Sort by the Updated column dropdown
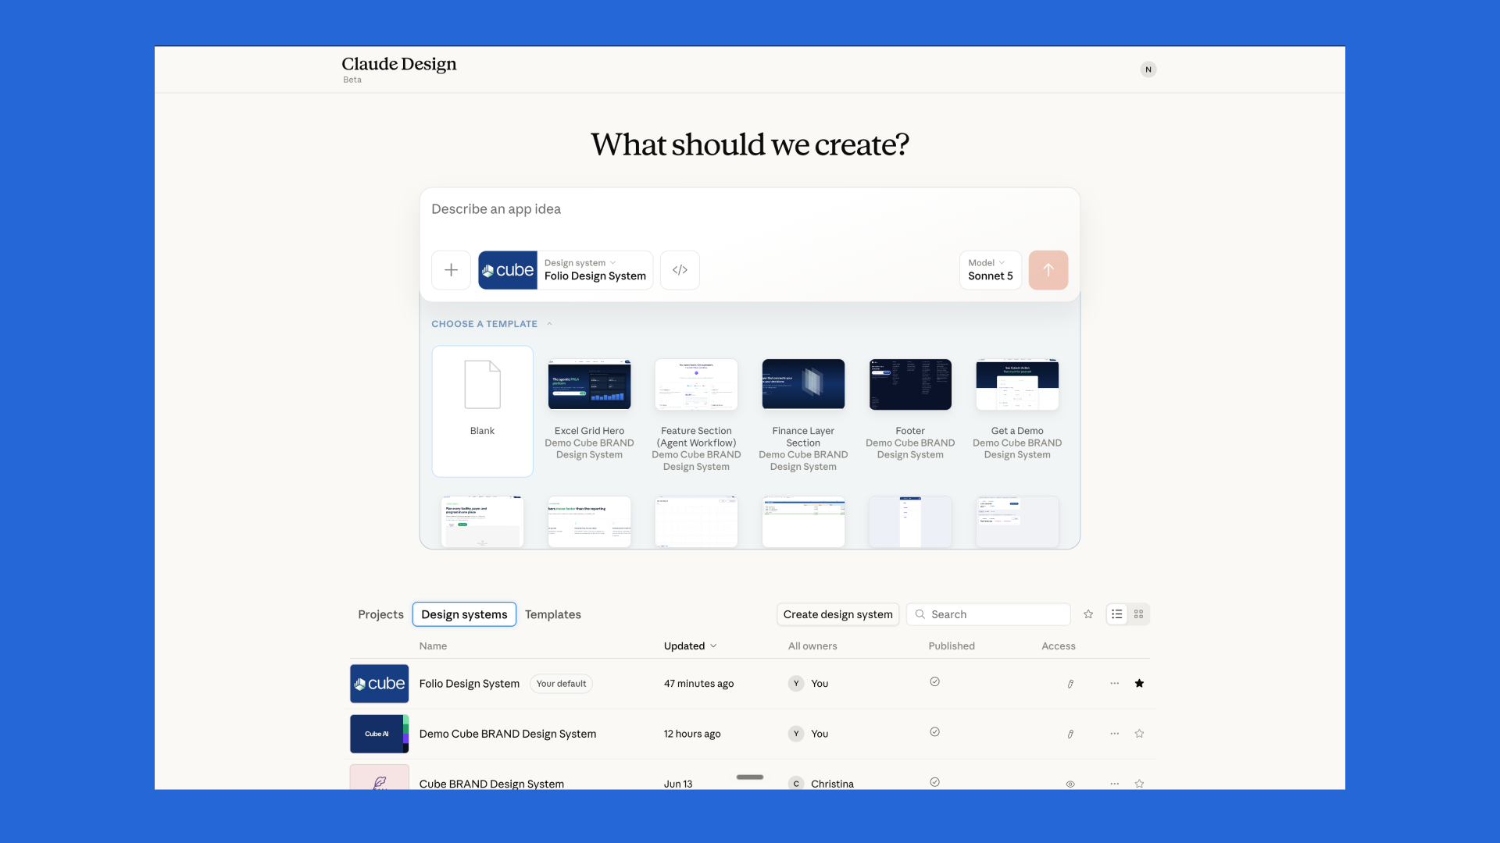This screenshot has height=843, width=1500. tap(690, 646)
